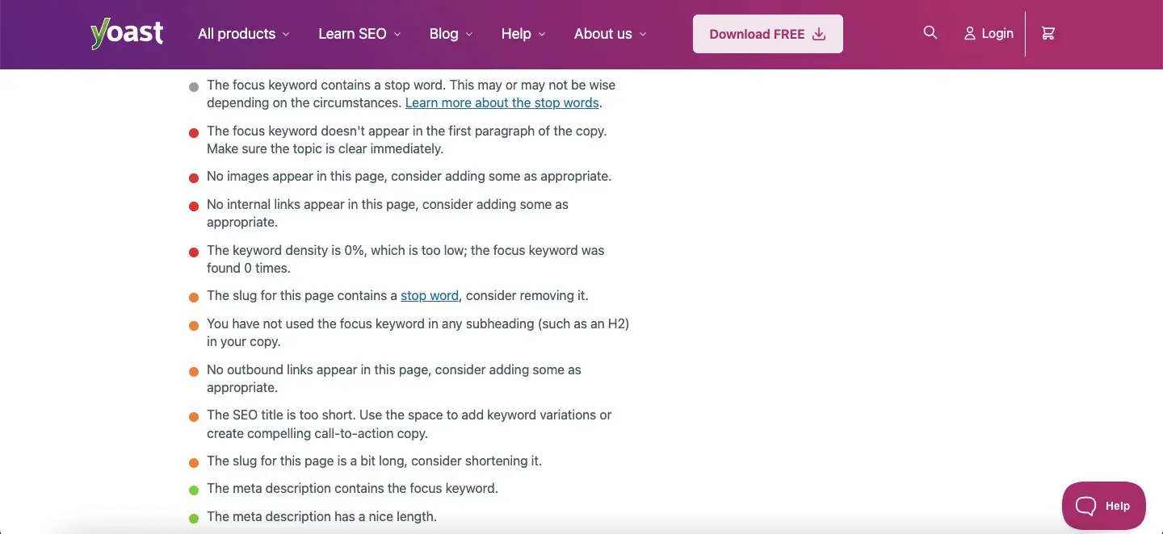The width and height of the screenshot is (1163, 534).
Task: Open the shopping cart icon
Action: 1048,33
